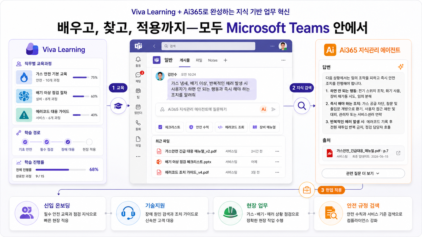422x237 pixels.
Task: Click 김민수's avatar in the post
Action: pyautogui.click(x=160, y=76)
